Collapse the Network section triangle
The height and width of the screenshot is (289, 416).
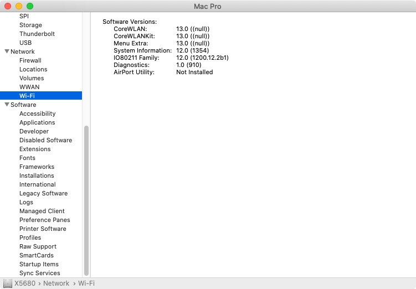click(x=7, y=51)
